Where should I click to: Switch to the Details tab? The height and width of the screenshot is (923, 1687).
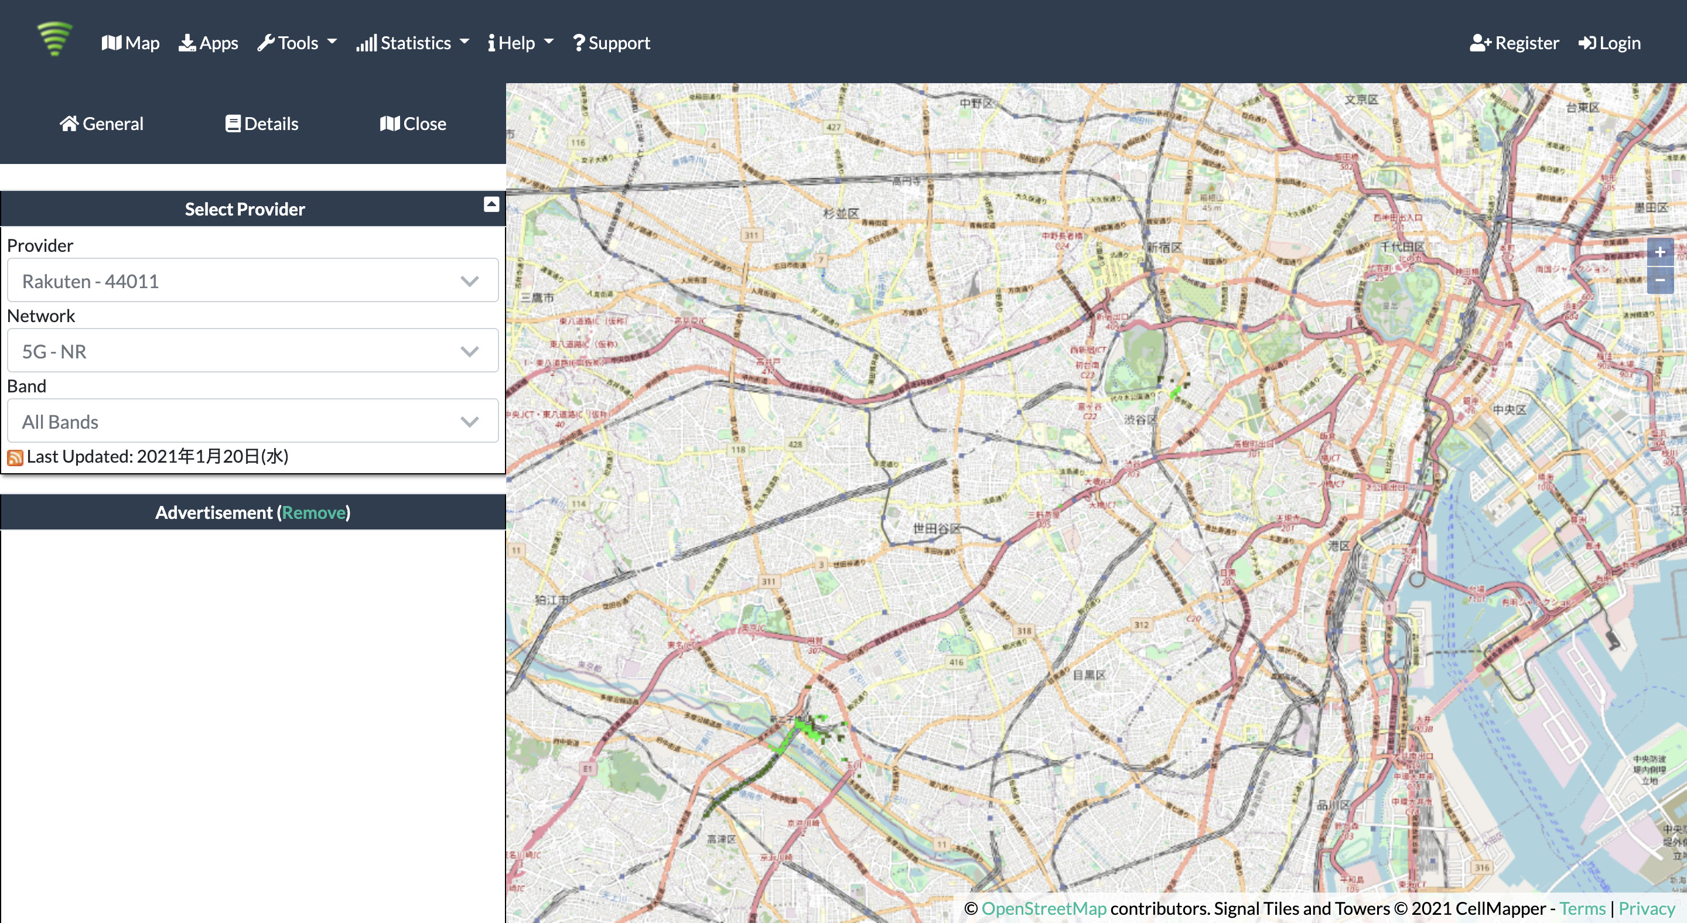tap(262, 124)
